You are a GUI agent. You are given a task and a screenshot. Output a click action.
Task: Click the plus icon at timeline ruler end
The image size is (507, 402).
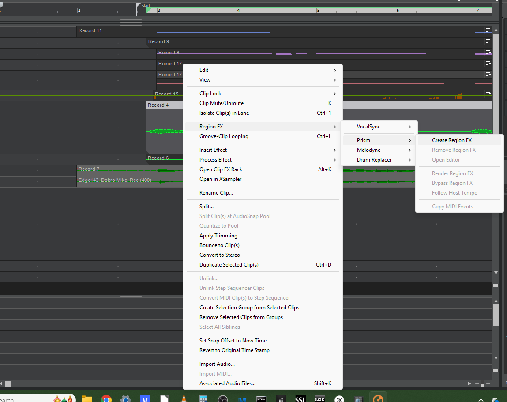pos(496,13)
